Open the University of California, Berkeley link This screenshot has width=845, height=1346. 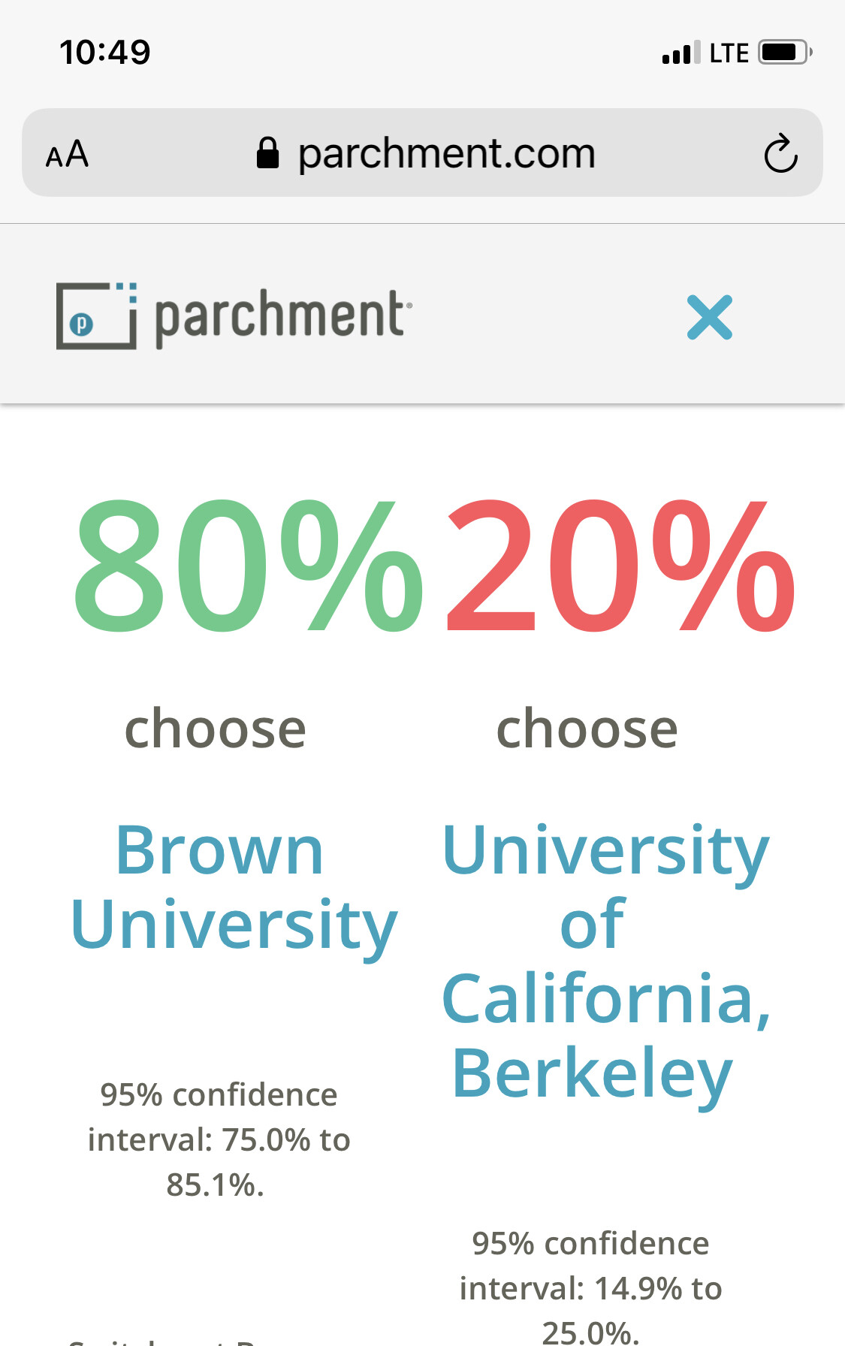pos(605,961)
